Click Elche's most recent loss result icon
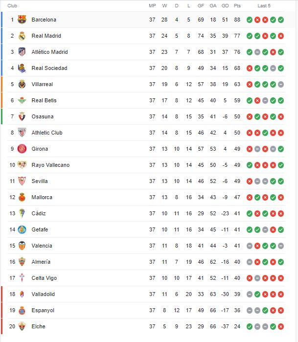 point(281,326)
